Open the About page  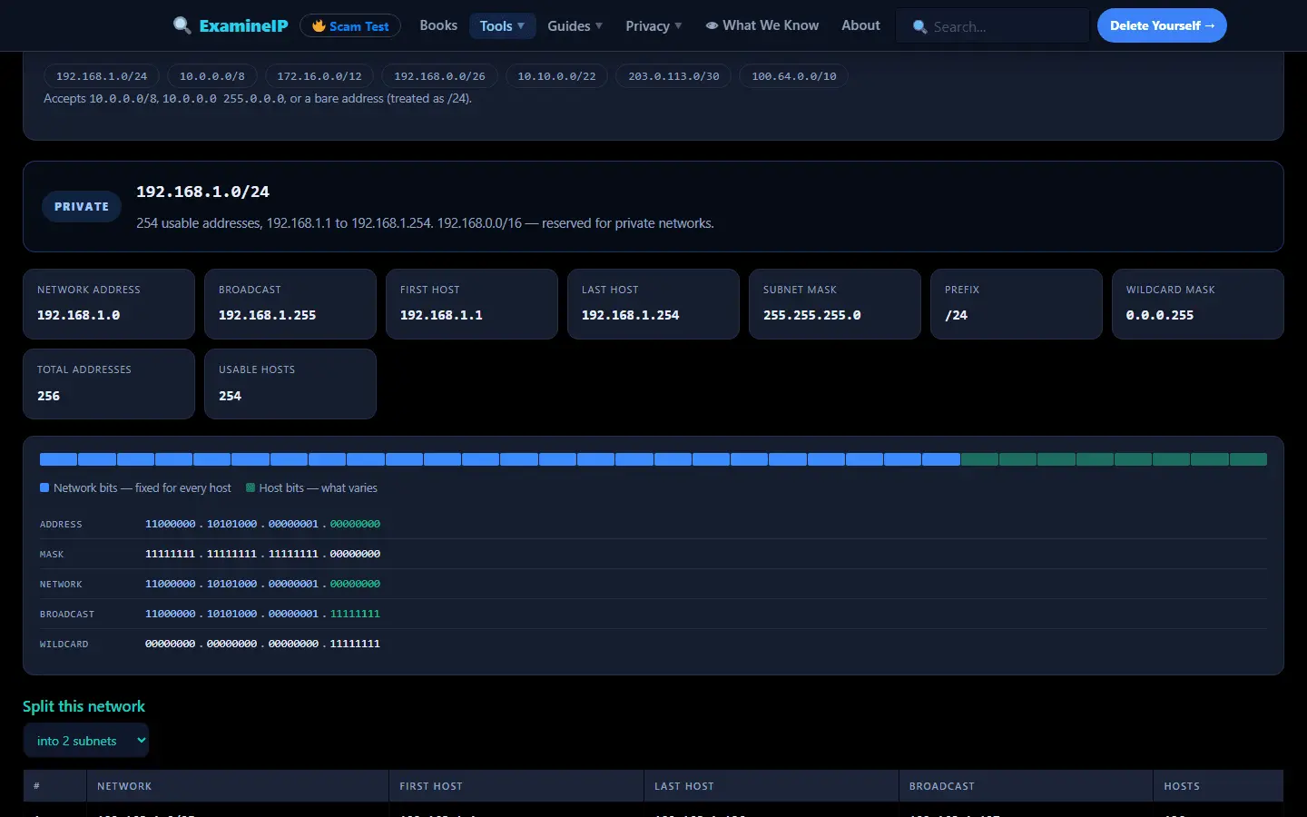tap(860, 25)
